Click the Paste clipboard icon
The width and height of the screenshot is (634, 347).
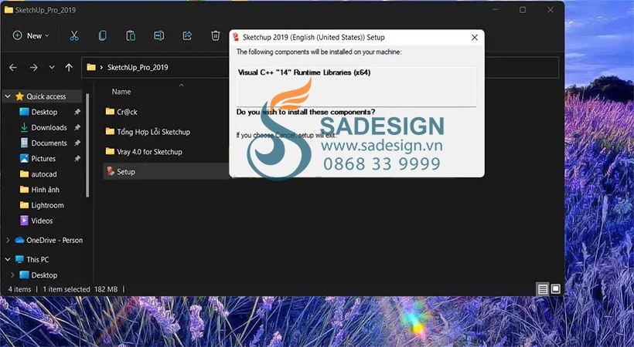(131, 36)
